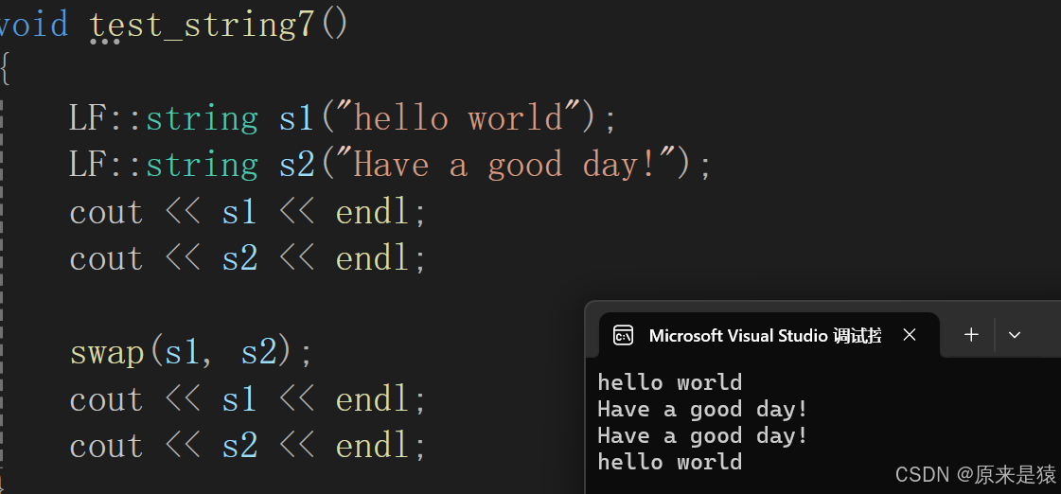
Task: Open a new terminal tab with plus button
Action: click(x=971, y=334)
